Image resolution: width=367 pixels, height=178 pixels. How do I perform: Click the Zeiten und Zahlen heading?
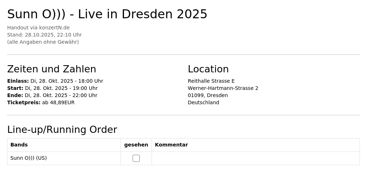(x=52, y=69)
